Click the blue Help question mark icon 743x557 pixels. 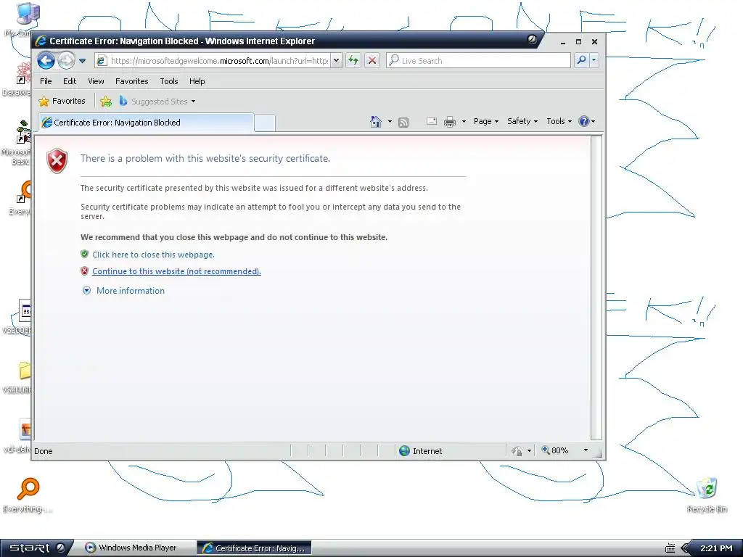584,121
